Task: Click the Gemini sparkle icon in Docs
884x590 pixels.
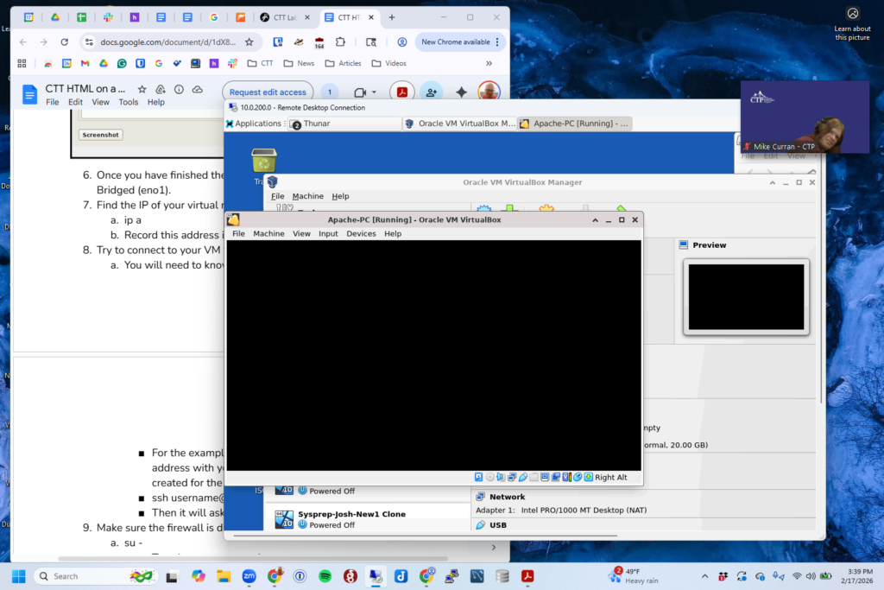Action: tap(461, 92)
